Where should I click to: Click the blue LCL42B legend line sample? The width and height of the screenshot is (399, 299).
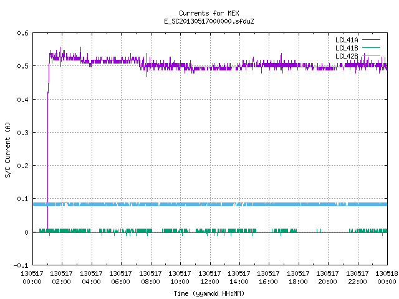(371, 55)
